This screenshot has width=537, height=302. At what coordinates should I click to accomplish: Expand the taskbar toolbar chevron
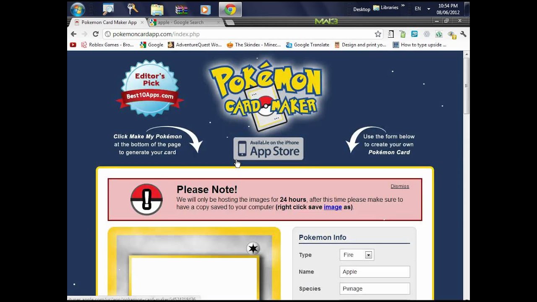point(403,6)
